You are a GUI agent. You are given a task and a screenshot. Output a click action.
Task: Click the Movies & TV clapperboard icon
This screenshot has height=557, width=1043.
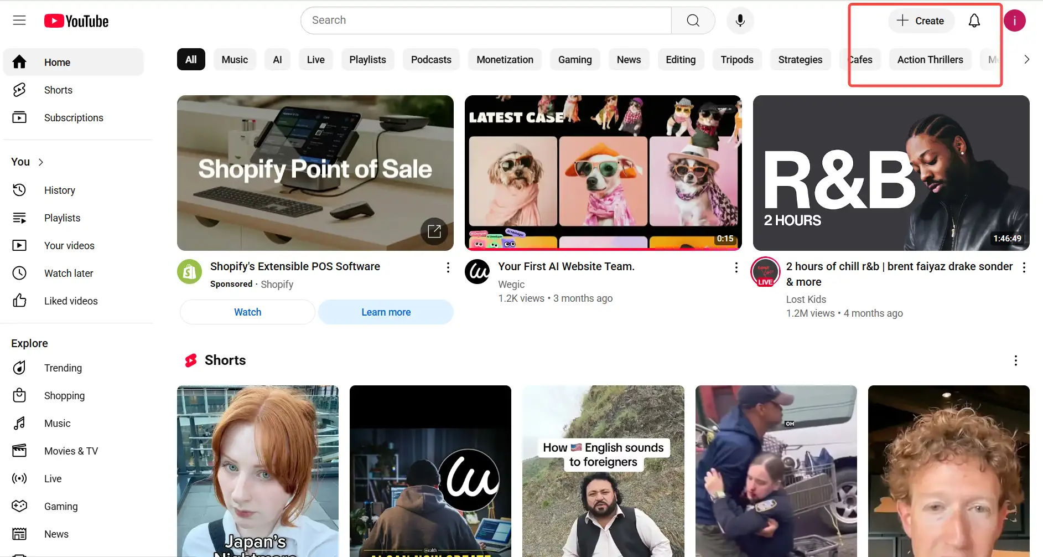point(19,451)
